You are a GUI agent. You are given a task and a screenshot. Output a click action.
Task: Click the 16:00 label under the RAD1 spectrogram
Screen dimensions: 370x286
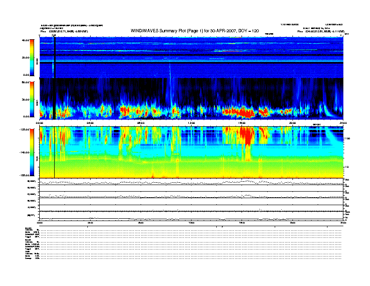point(242,123)
